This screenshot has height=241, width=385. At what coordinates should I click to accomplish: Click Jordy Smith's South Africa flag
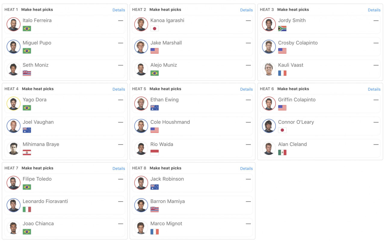point(282,29)
